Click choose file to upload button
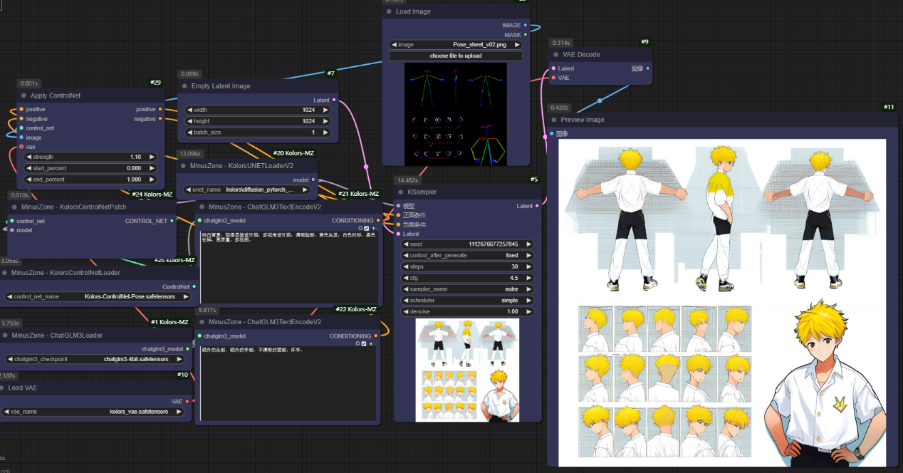The height and width of the screenshot is (473, 903). click(x=455, y=56)
